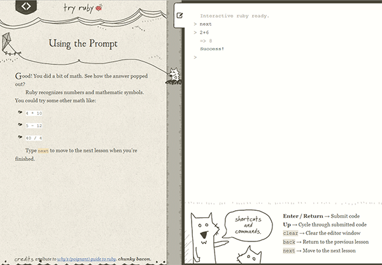Click the small cat cartoon character

tap(249, 255)
